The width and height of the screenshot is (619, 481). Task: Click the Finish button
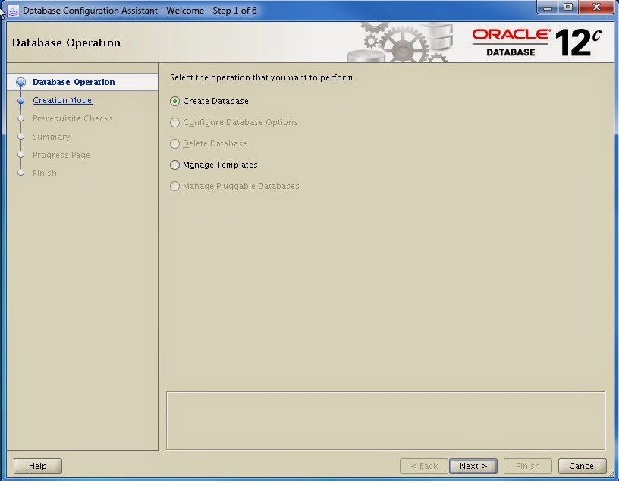[527, 466]
